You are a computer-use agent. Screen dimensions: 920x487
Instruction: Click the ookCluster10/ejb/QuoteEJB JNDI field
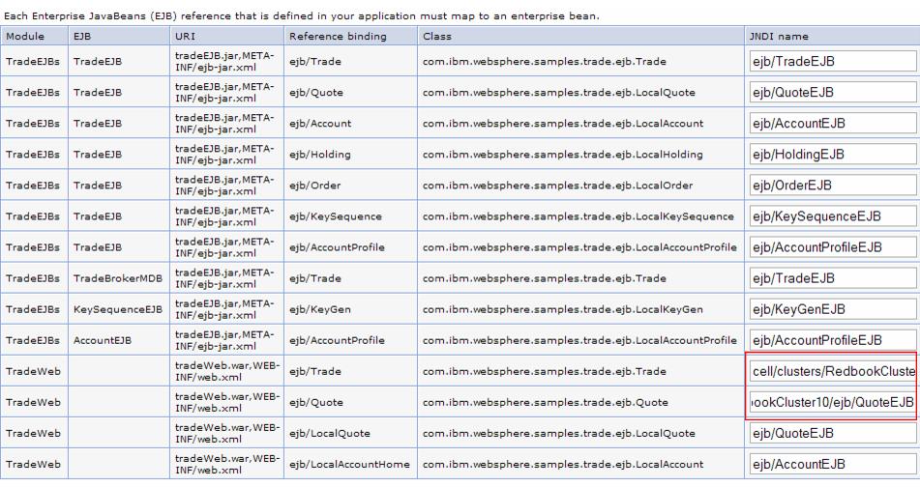pyautogui.click(x=833, y=403)
